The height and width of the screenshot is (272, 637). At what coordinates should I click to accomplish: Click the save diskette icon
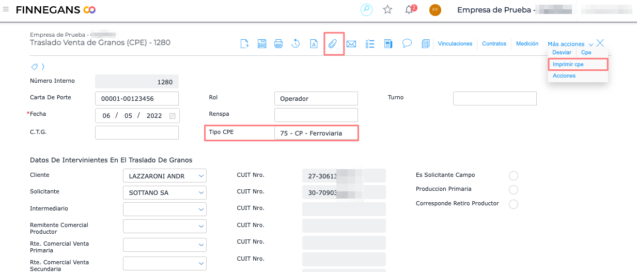262,44
